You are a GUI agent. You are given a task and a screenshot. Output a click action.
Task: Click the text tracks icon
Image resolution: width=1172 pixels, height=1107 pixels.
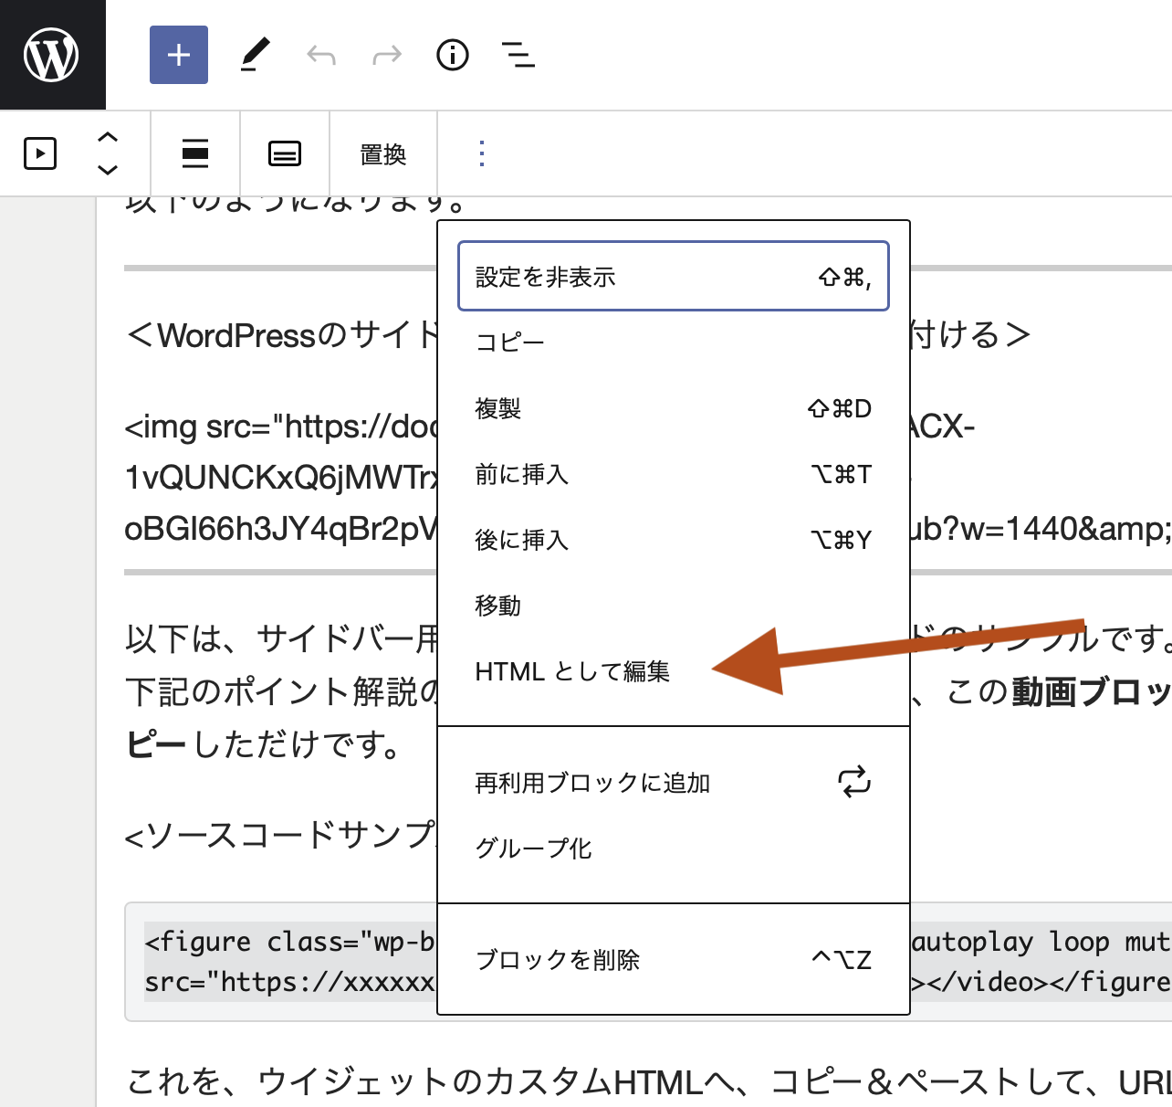tap(285, 153)
